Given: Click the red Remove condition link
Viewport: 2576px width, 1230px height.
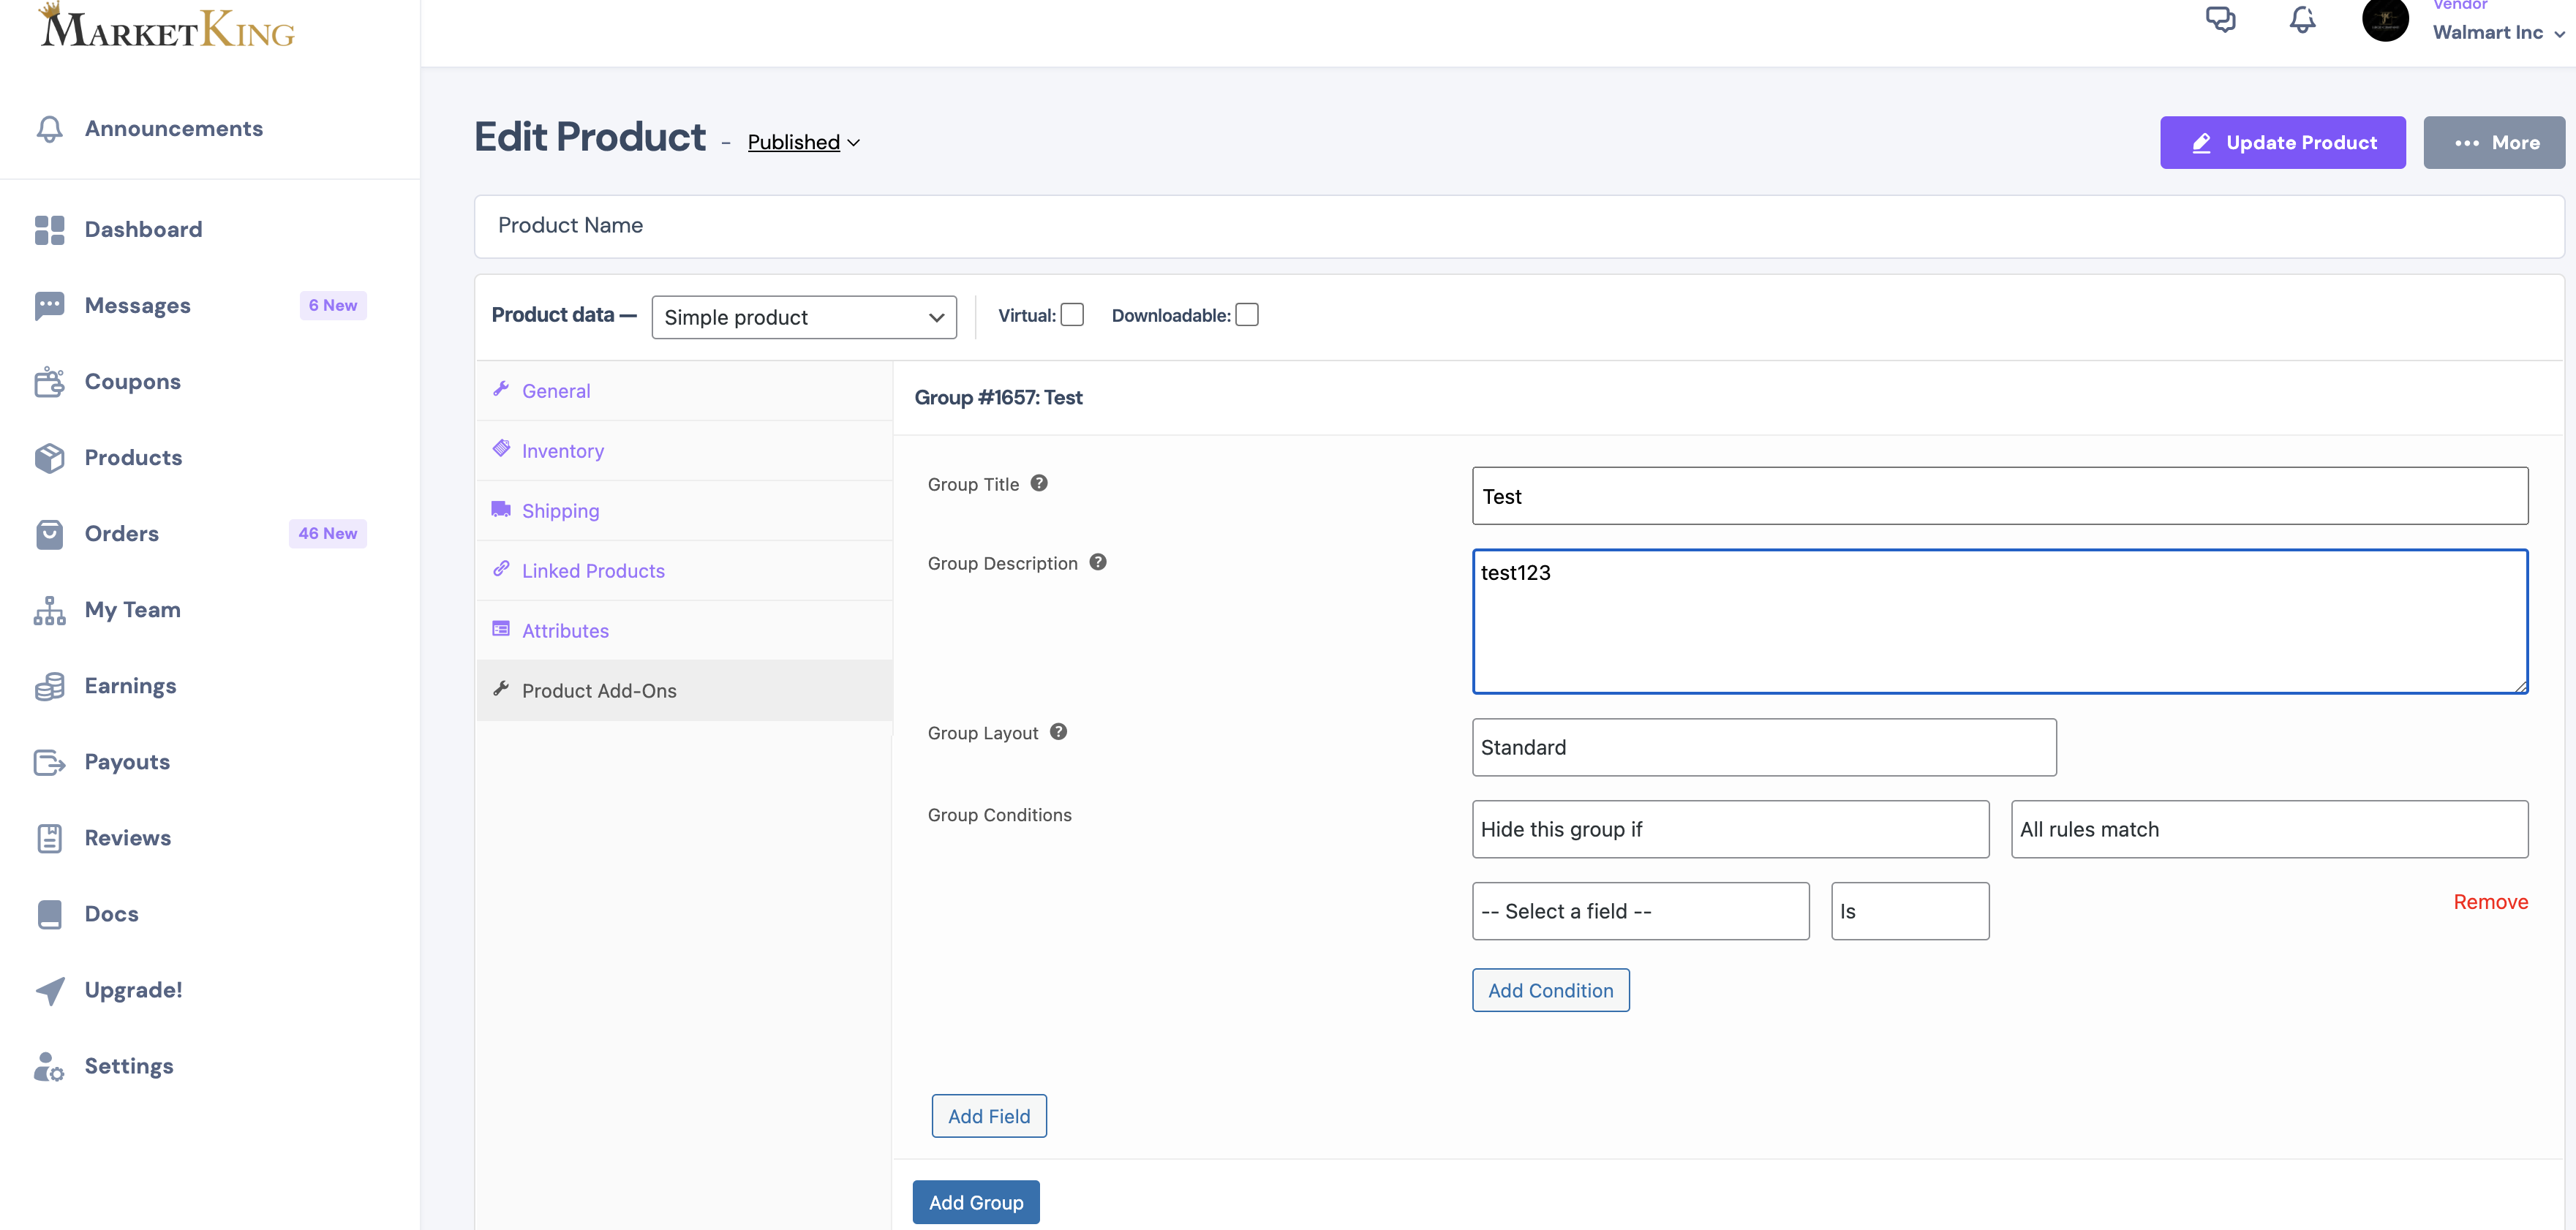Looking at the screenshot, I should tap(2490, 902).
